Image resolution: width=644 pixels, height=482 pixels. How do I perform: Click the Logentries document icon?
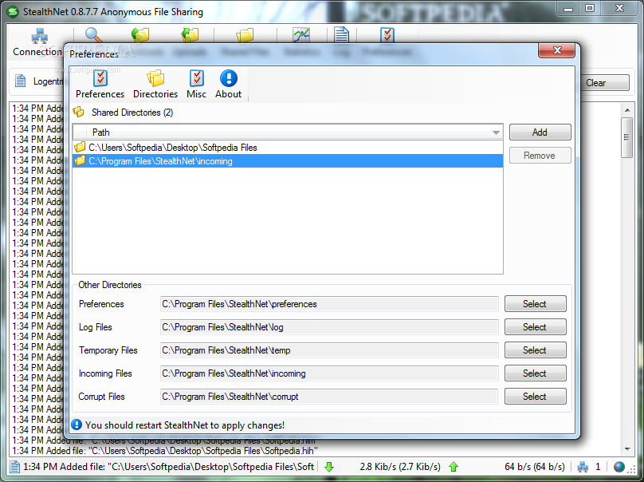(20, 81)
